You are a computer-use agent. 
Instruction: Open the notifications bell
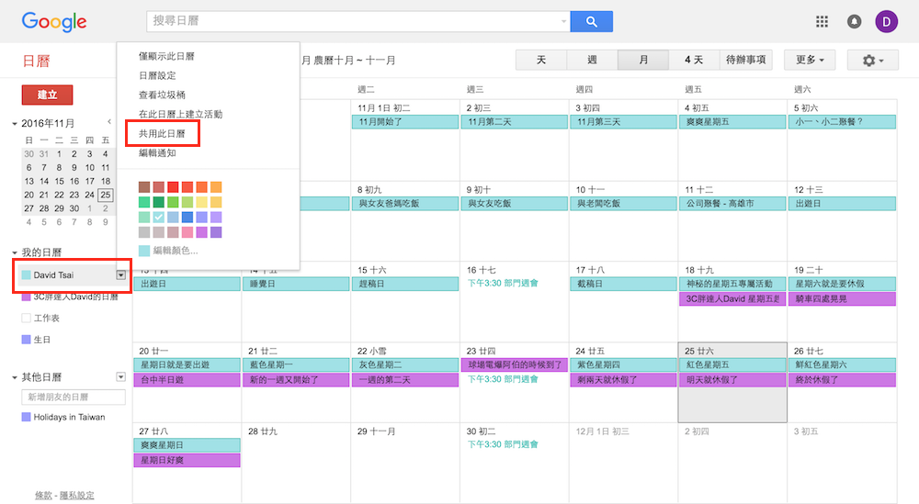854,21
